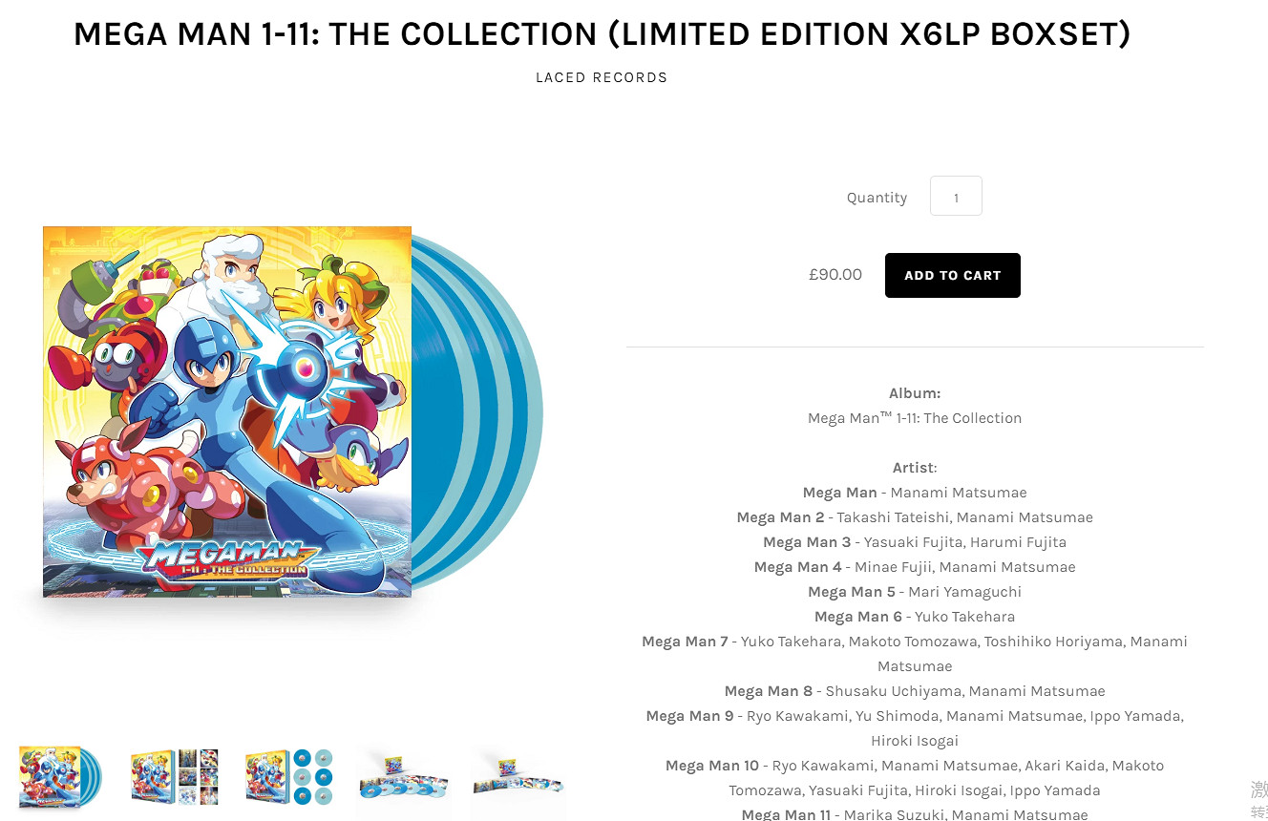Open the LACED RECORDS vendor link

click(602, 77)
